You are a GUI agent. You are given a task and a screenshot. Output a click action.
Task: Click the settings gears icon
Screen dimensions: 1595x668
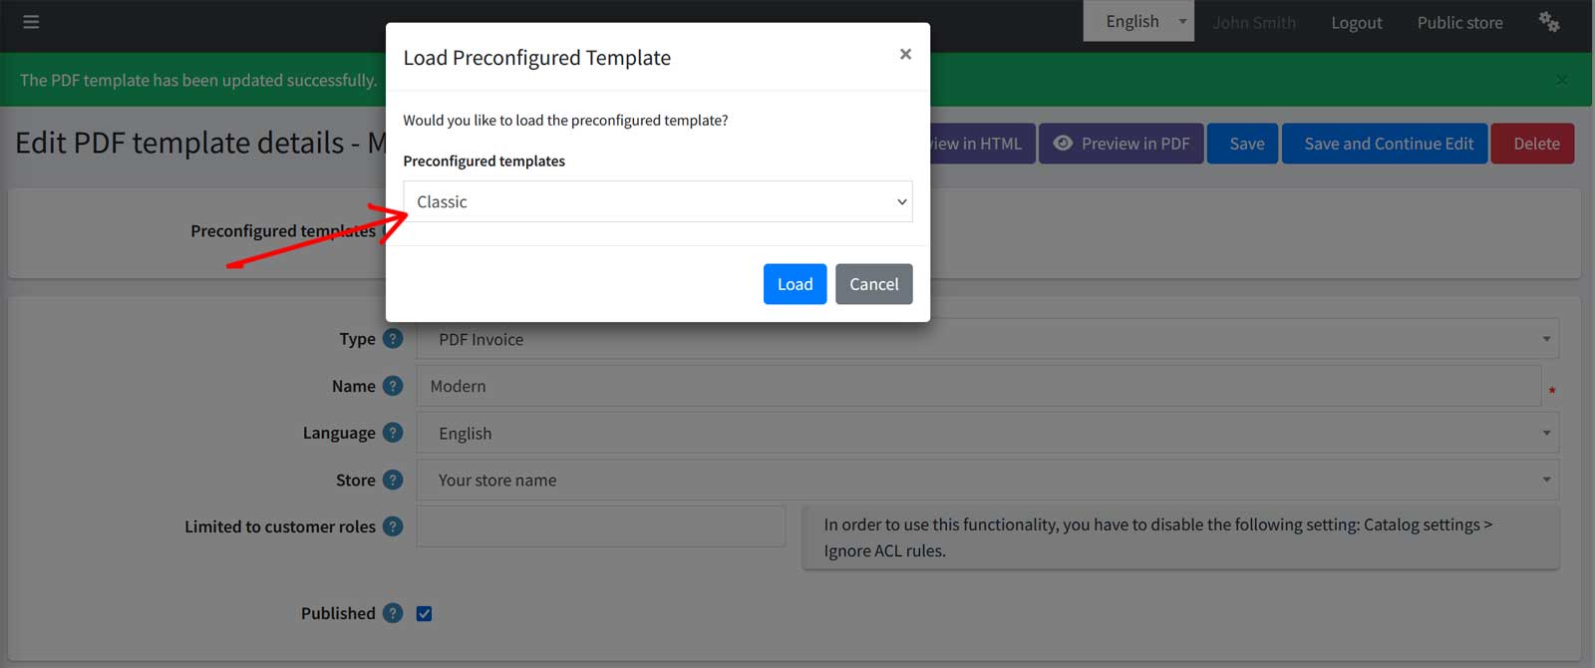[1548, 22]
